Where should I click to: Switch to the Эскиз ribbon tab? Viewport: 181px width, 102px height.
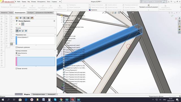[11, 12]
